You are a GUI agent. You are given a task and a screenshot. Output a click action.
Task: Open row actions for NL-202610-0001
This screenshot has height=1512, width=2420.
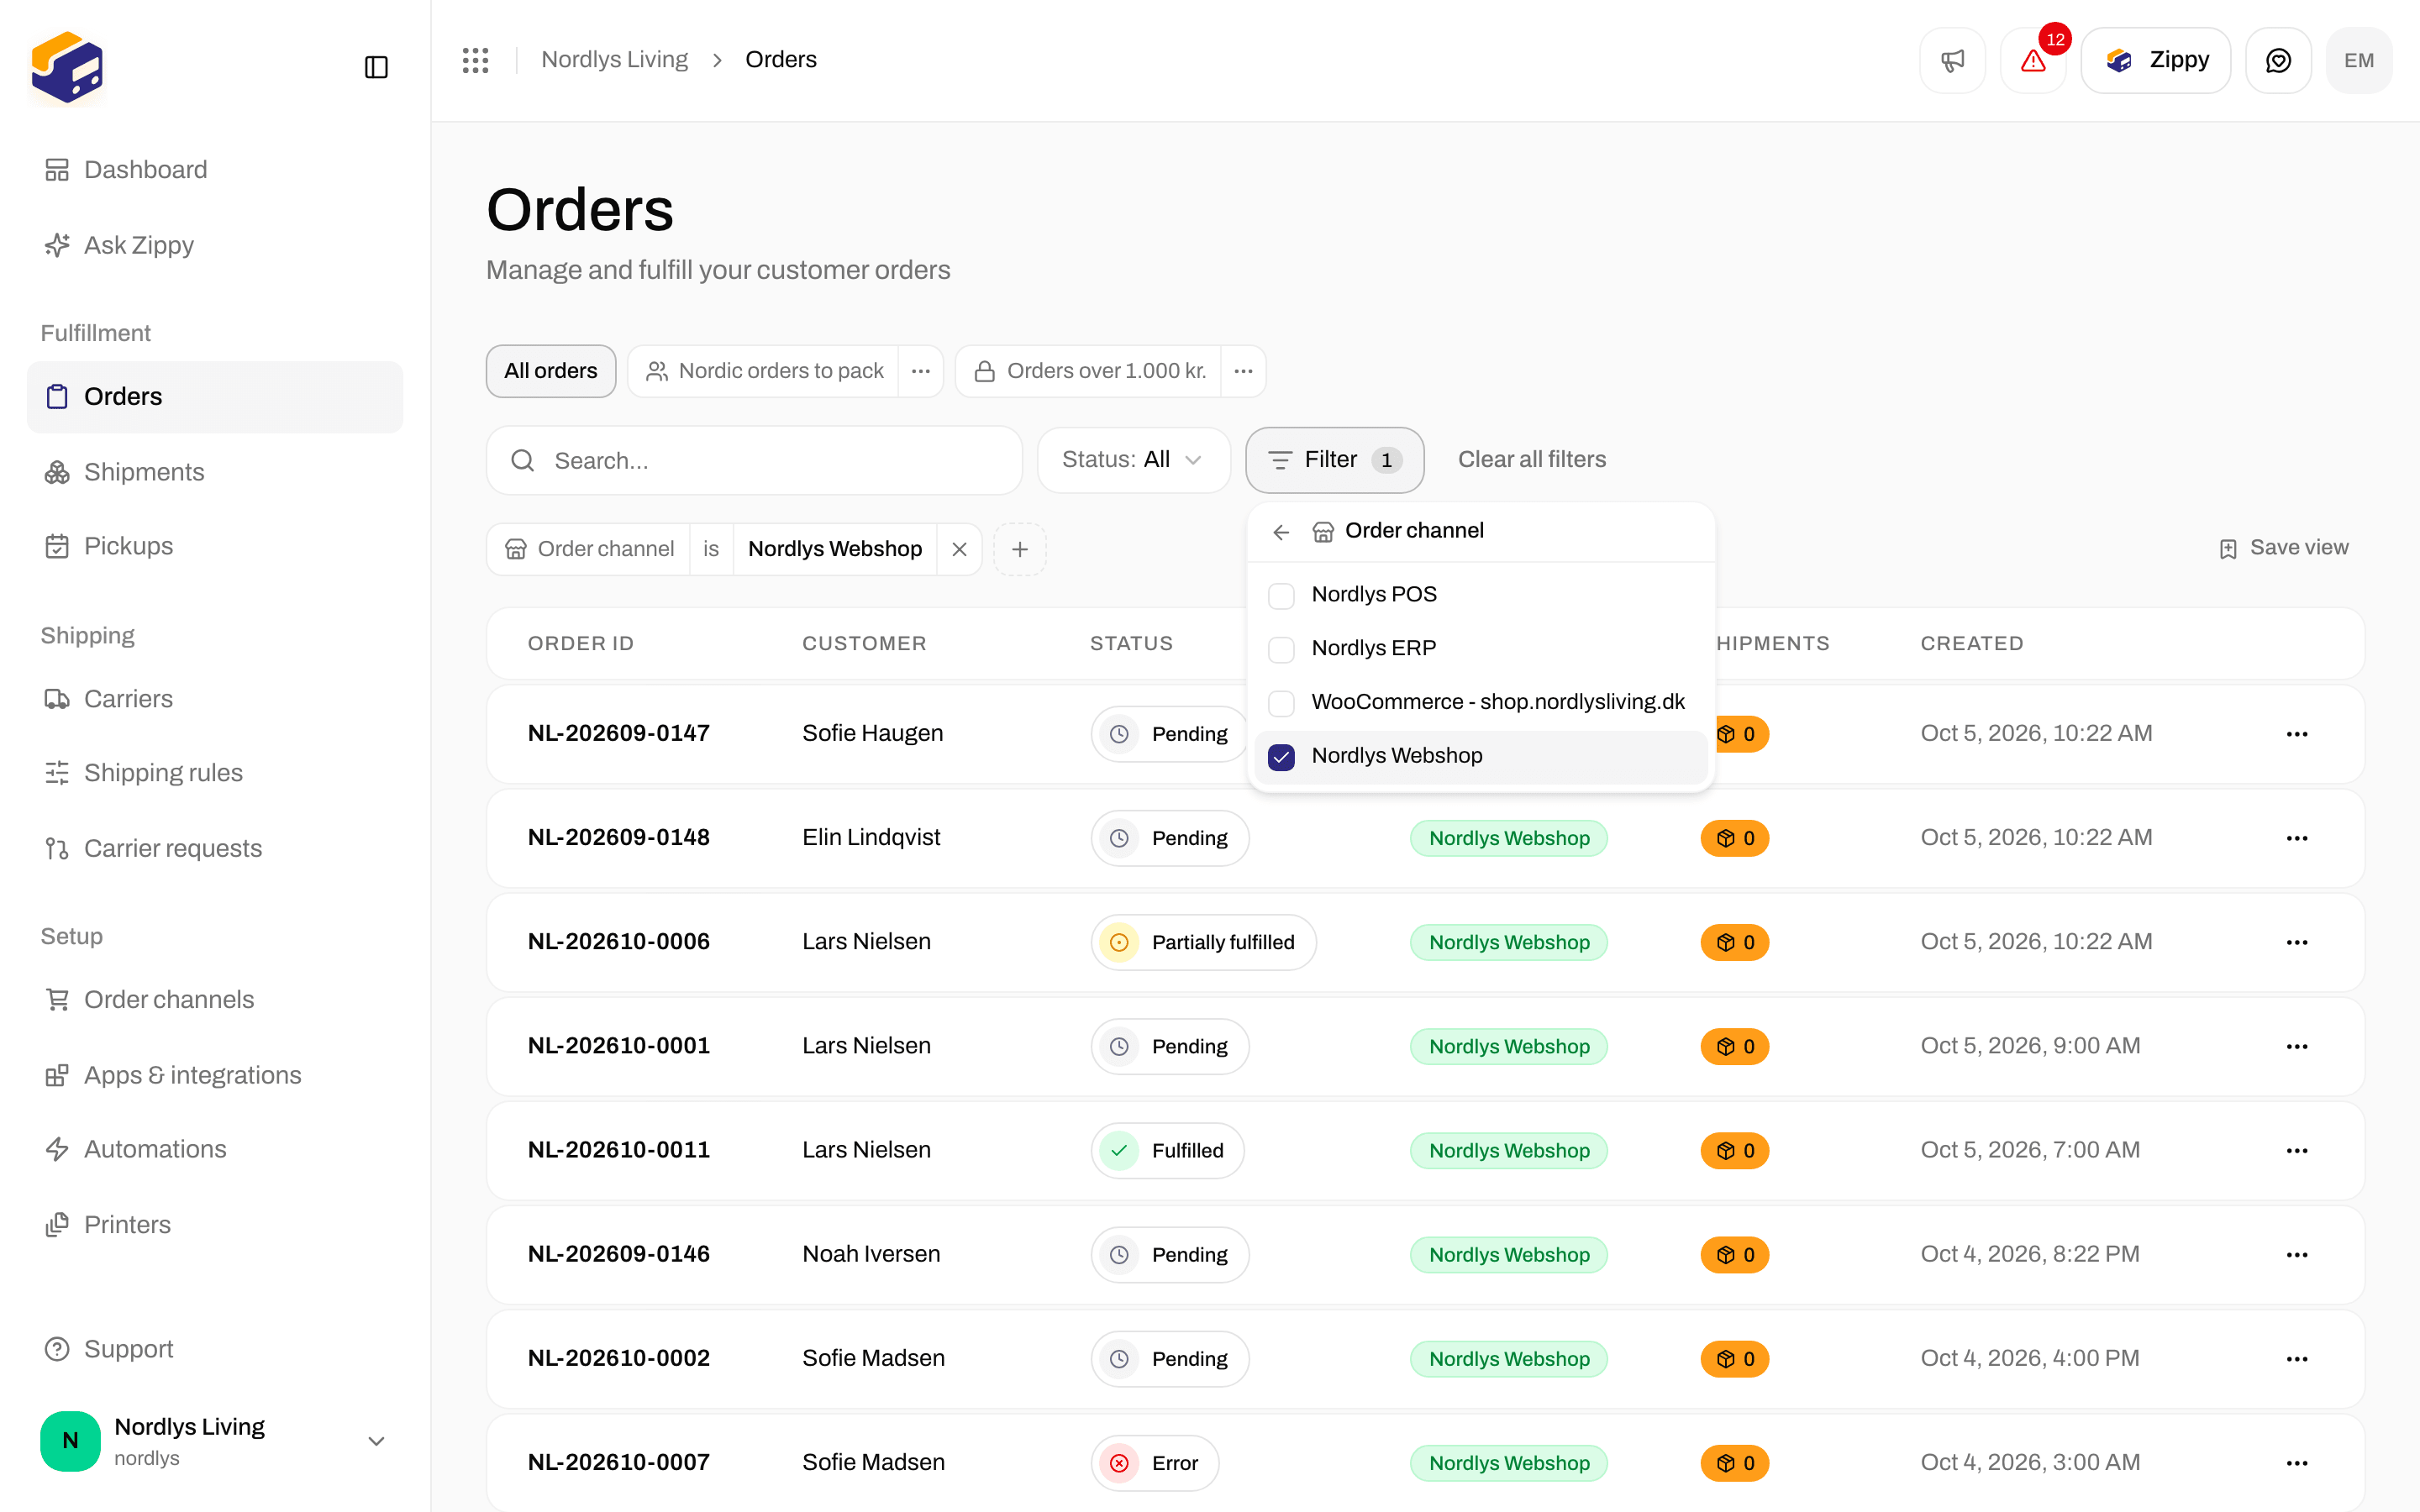[x=2297, y=1046]
